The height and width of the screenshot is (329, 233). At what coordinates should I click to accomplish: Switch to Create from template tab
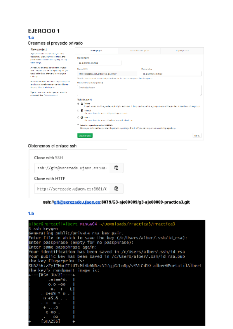(x=139, y=51)
